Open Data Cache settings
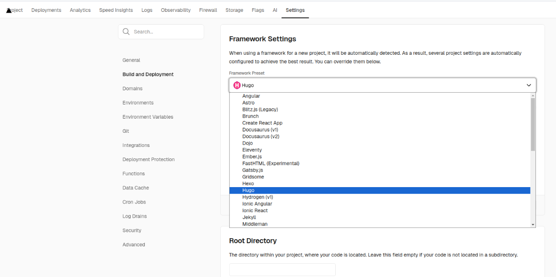The height and width of the screenshot is (277, 556). tap(136, 188)
